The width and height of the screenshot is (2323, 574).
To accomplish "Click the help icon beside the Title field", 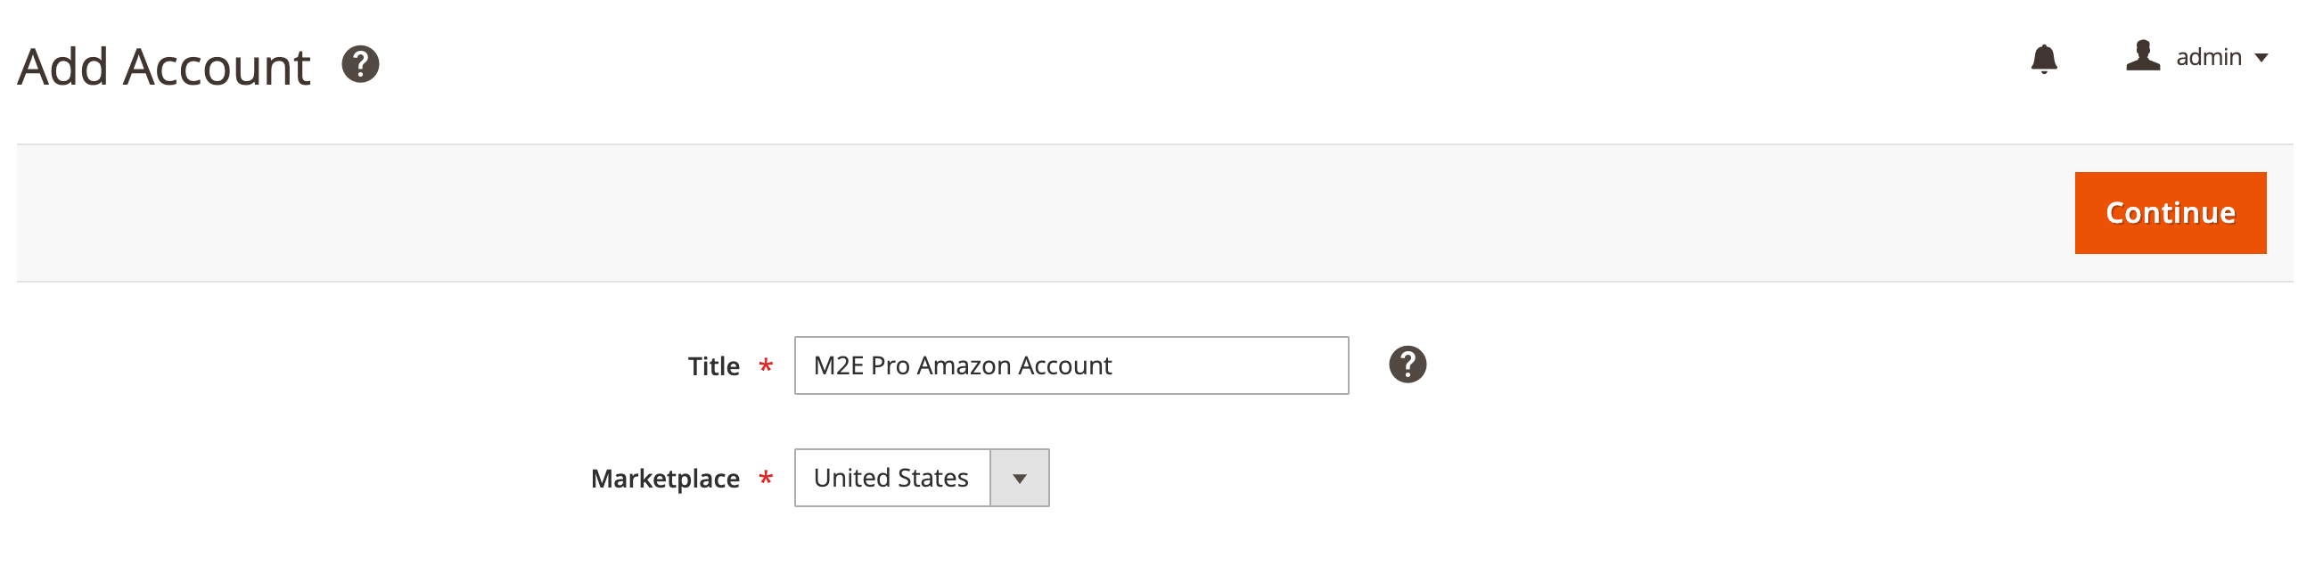I will click(x=1409, y=365).
